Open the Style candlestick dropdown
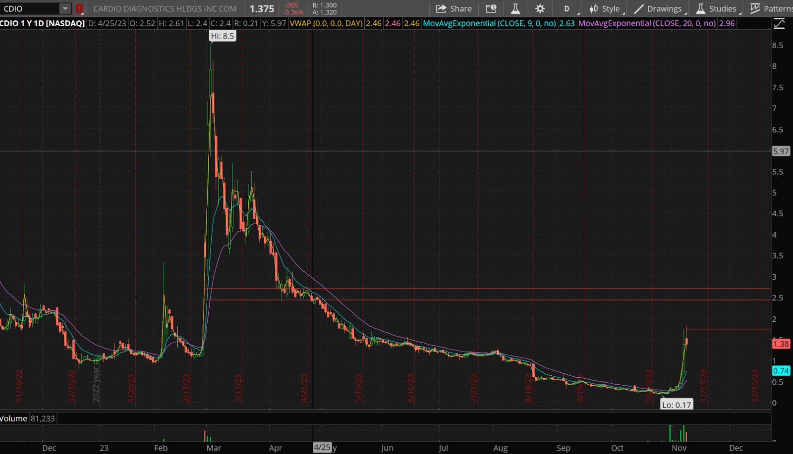793x454 pixels. coord(605,8)
